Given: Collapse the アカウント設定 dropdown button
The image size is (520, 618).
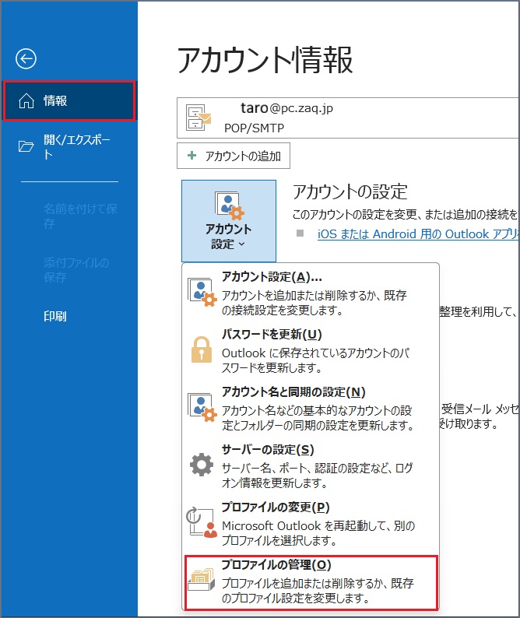Looking at the screenshot, I should (x=228, y=221).
